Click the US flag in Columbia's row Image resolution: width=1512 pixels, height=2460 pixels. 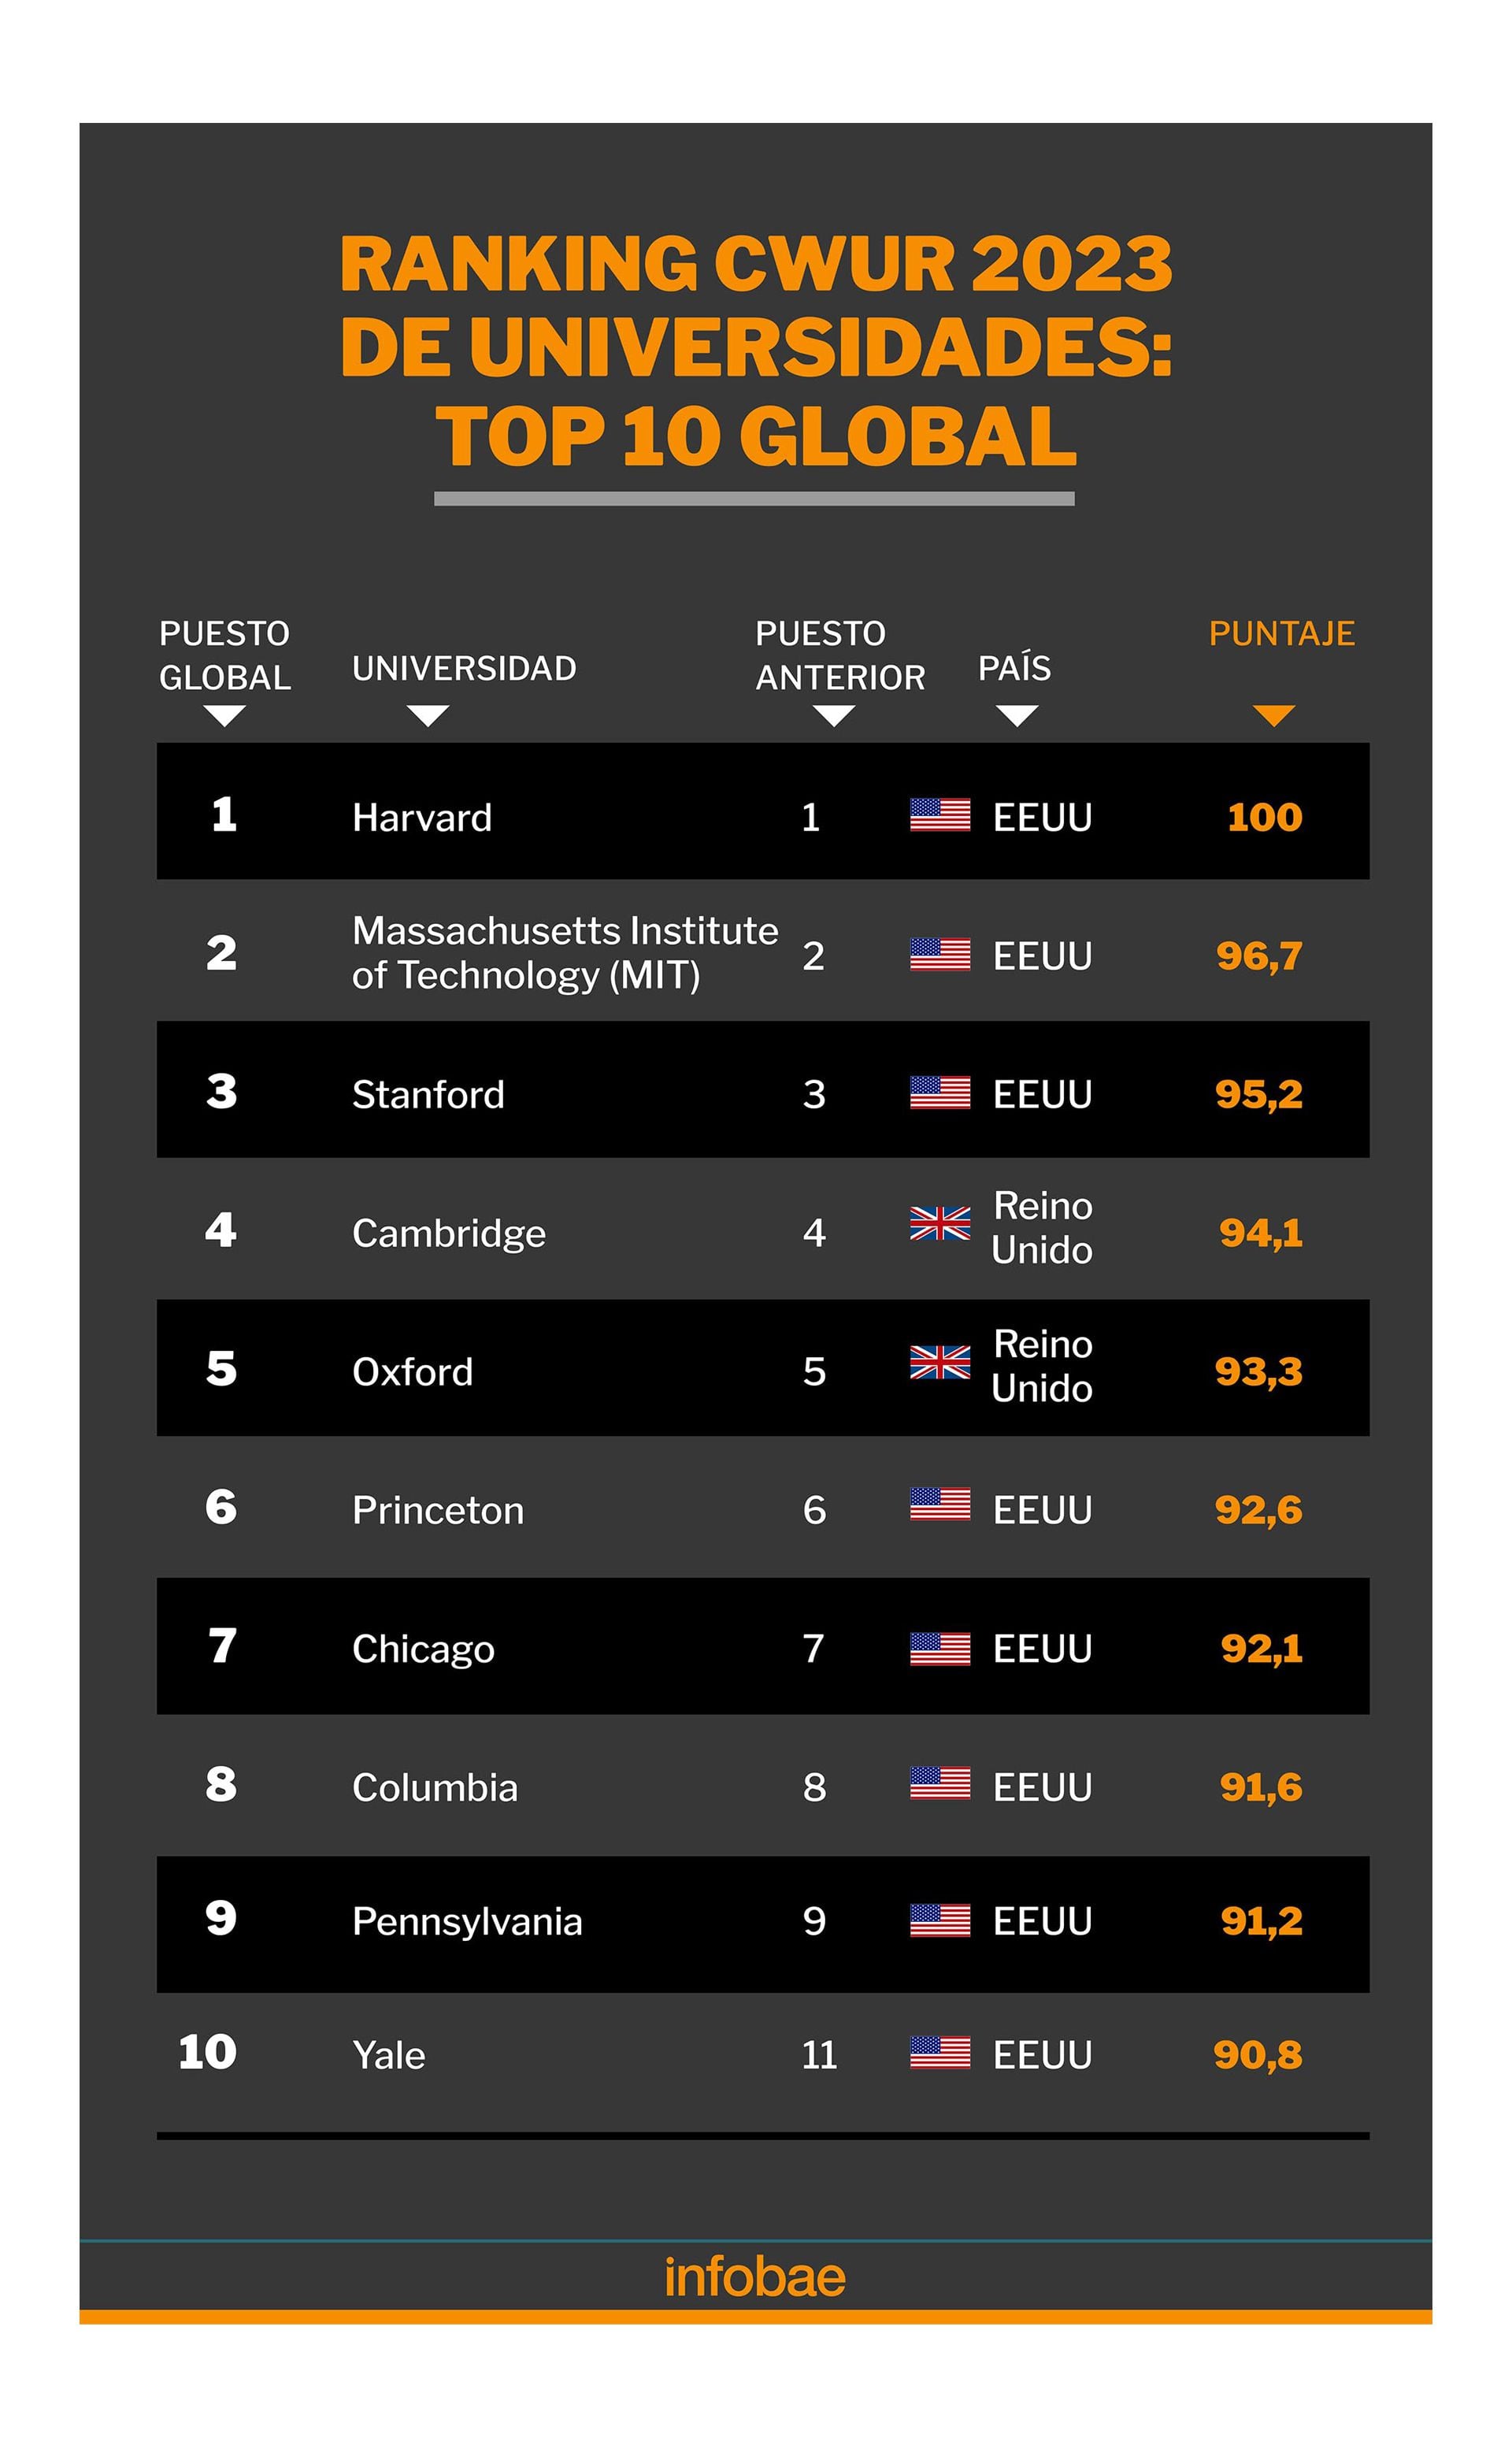click(x=939, y=1783)
